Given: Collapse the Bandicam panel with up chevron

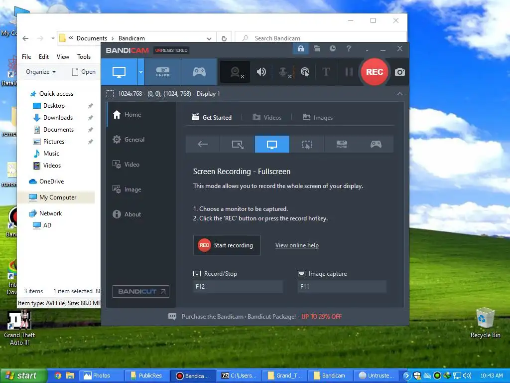Looking at the screenshot, I should [400, 94].
